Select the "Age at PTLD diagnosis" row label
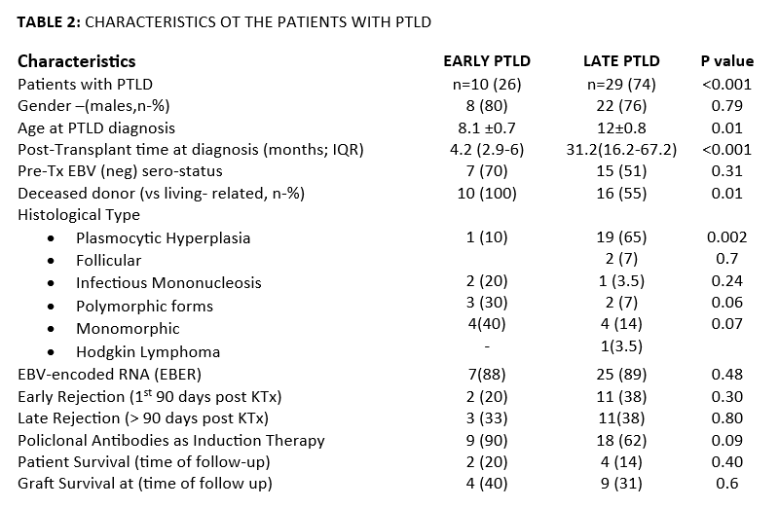This screenshot has width=779, height=508. [96, 127]
